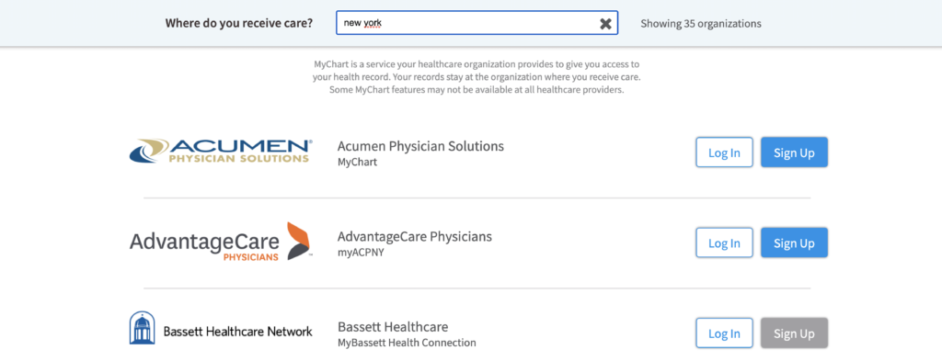
Task: Click the MyBassett Health Connection label
Action: 407,343
